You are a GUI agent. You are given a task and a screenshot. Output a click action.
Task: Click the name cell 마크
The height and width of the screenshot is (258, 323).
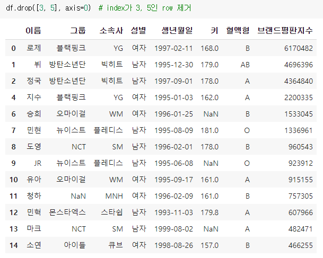click(x=34, y=229)
